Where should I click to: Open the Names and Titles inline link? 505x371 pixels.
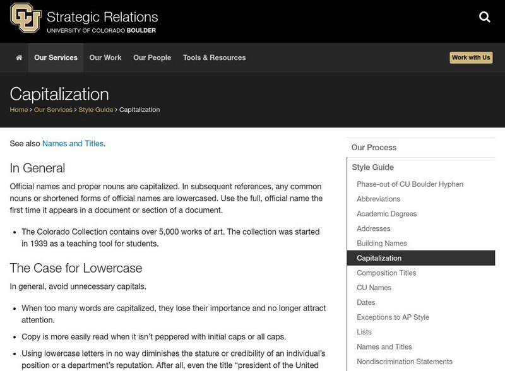coord(73,144)
